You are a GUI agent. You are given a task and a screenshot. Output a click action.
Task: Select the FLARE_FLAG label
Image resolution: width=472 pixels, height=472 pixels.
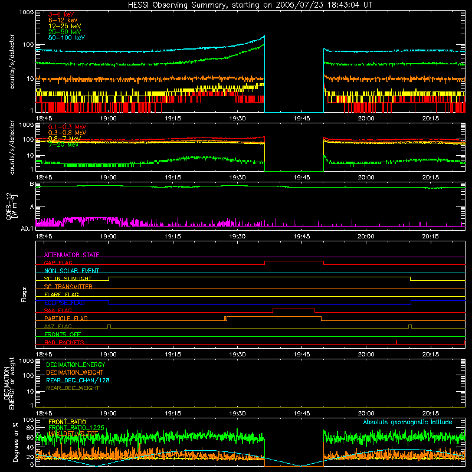point(61,294)
